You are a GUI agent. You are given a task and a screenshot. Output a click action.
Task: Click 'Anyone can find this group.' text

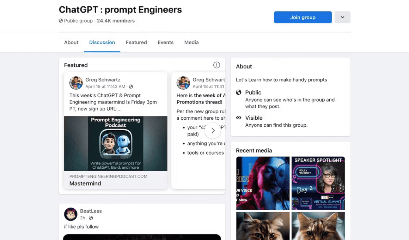point(276,125)
